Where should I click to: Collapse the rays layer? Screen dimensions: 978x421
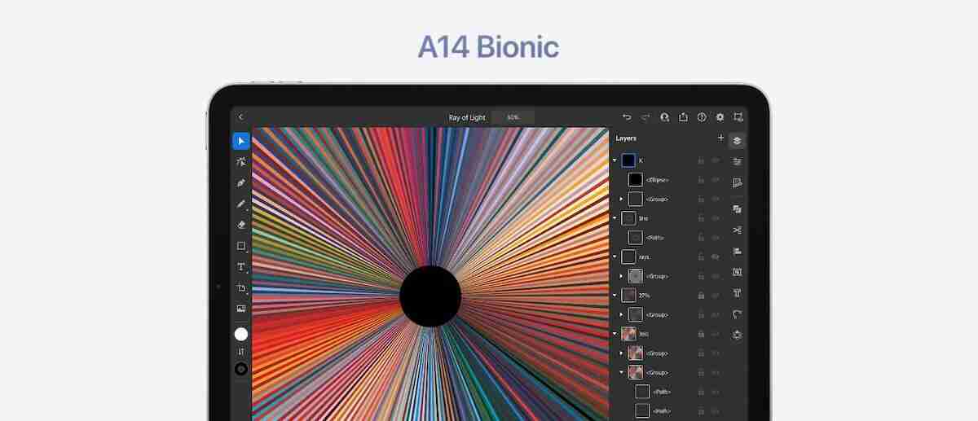coord(615,257)
